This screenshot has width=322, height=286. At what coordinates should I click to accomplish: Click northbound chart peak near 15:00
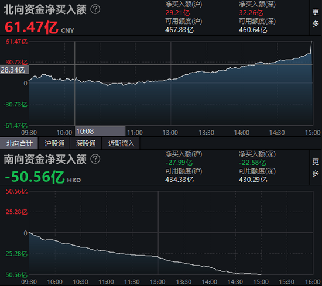point(311,42)
